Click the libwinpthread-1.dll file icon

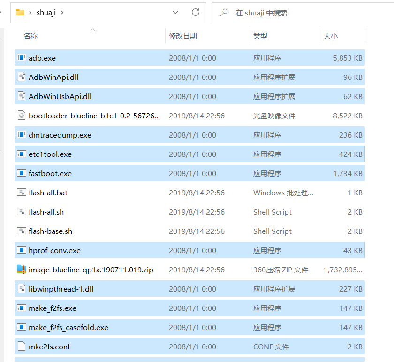coord(22,289)
